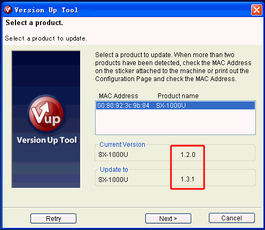
Task: Click the instruction paragraph about MAC Address
Action: [173, 67]
